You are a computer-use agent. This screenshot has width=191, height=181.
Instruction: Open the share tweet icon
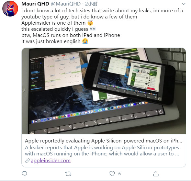click(156, 174)
